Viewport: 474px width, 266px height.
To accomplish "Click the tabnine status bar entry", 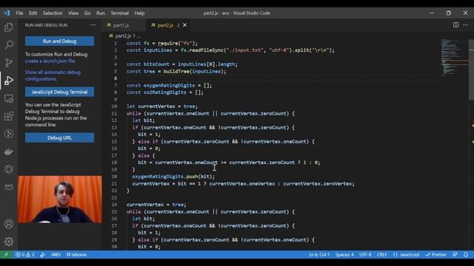I will 76,254.
